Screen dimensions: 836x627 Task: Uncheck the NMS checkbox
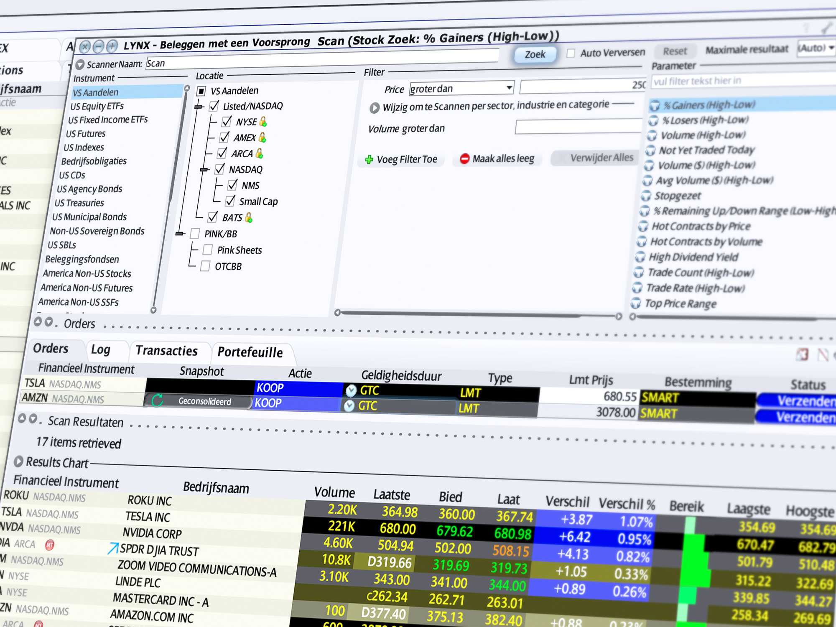tap(232, 185)
